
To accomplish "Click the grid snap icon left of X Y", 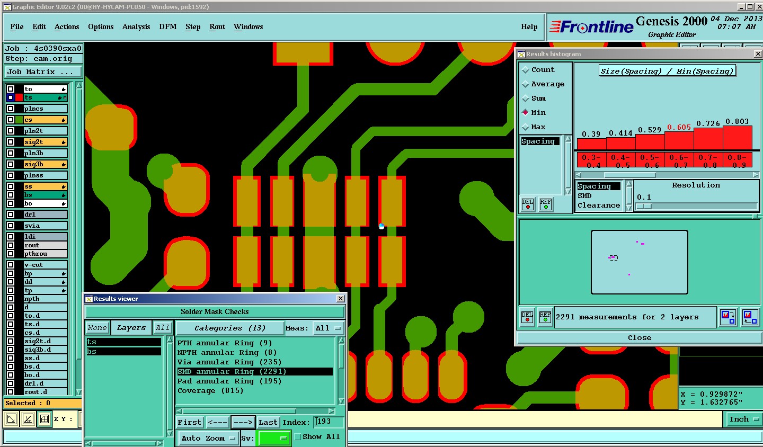I will [45, 419].
